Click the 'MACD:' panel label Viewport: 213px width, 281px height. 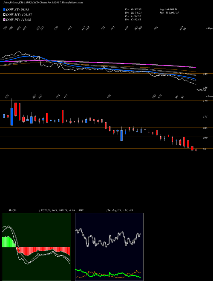[x=13, y=210]
